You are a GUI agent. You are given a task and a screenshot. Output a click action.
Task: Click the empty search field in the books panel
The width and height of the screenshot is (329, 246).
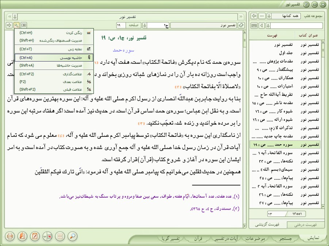coord(297,25)
